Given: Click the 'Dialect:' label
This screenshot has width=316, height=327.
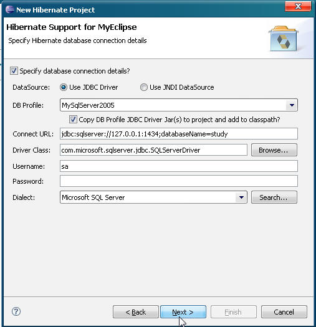Looking at the screenshot, I should coord(24,197).
